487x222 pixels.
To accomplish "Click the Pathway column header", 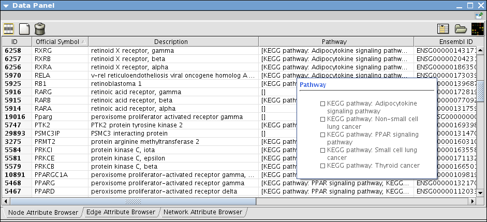I will click(x=334, y=41).
